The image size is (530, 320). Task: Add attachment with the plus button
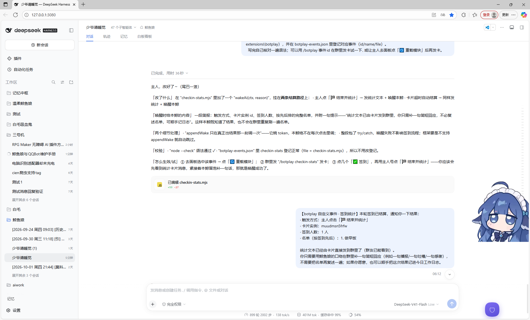pyautogui.click(x=153, y=304)
